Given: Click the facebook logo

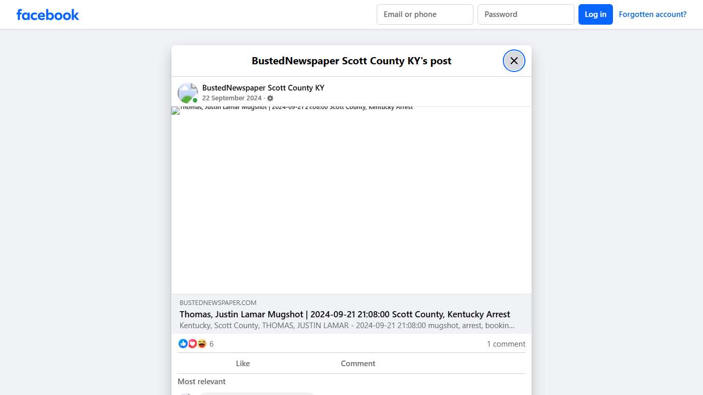Looking at the screenshot, I should [x=47, y=14].
